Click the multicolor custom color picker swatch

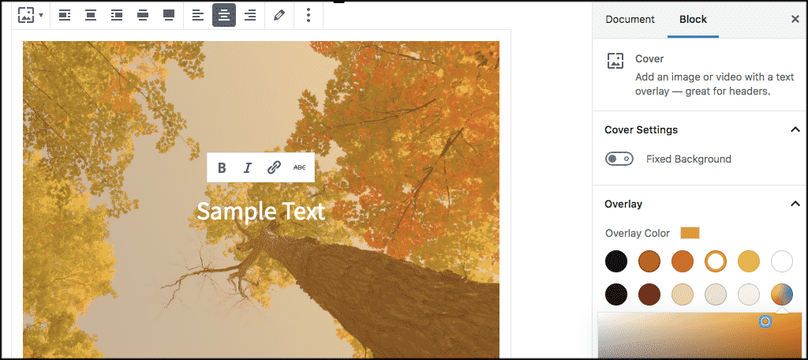(x=782, y=294)
